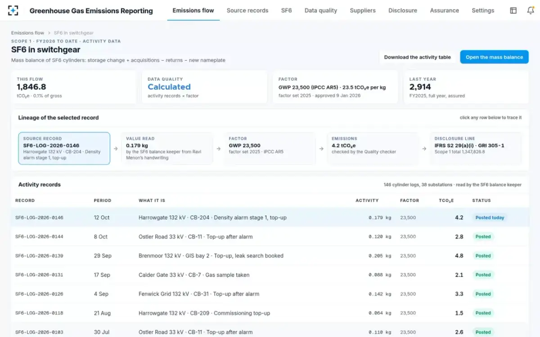Click the 8 Oct period cell
Screen dimensions: 540x337
pyautogui.click(x=101, y=237)
